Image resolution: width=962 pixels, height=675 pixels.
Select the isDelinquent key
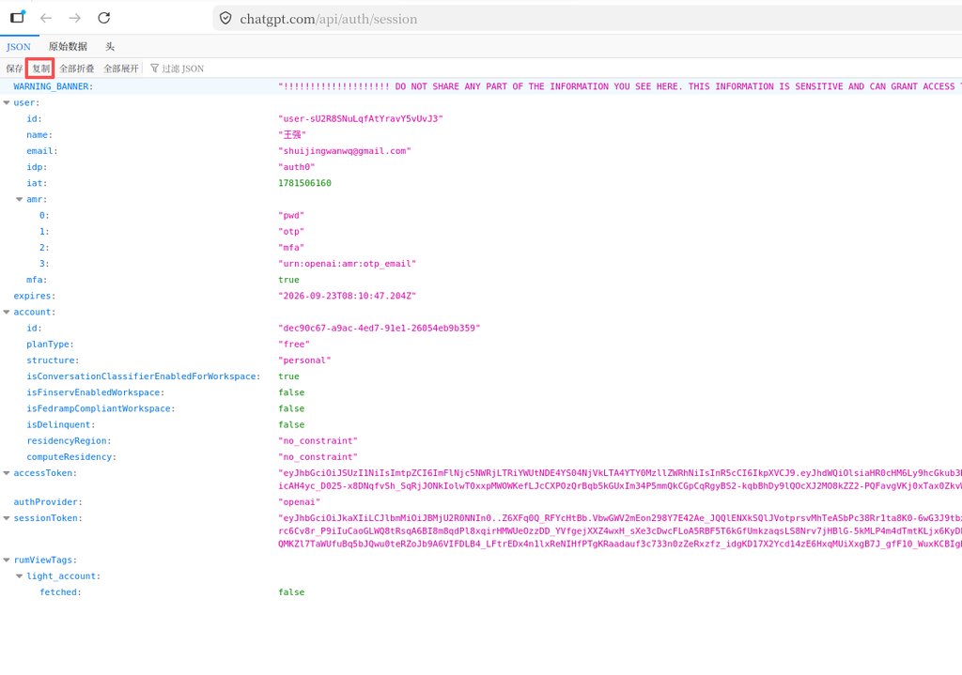tap(61, 425)
